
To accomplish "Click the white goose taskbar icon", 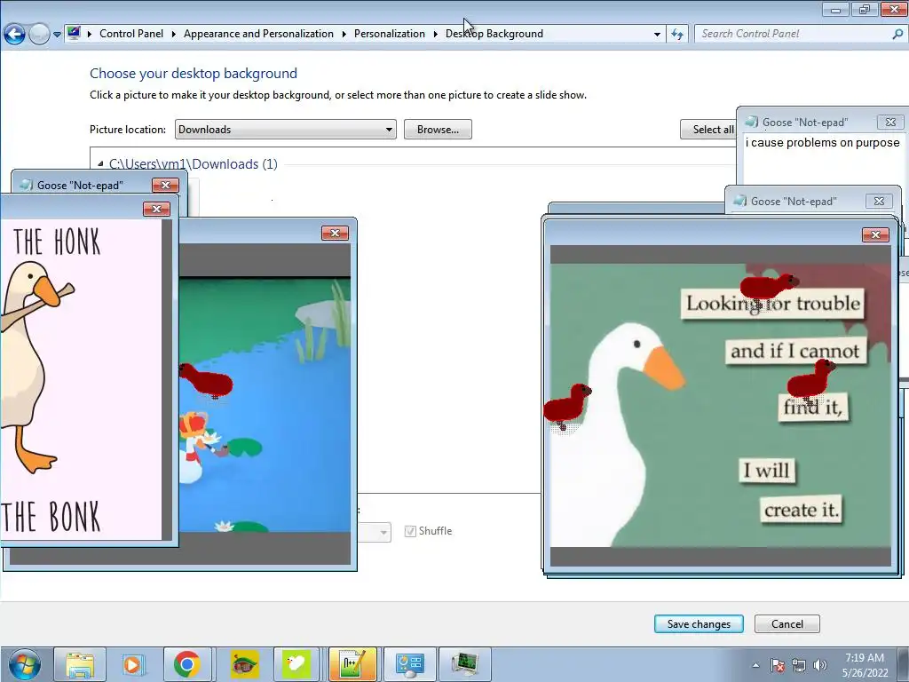I will (296, 664).
